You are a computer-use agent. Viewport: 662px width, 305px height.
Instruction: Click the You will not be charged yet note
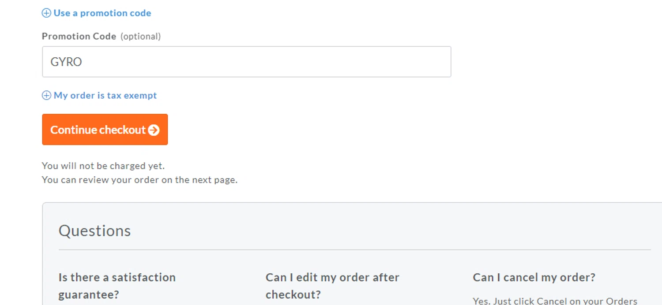click(x=103, y=166)
